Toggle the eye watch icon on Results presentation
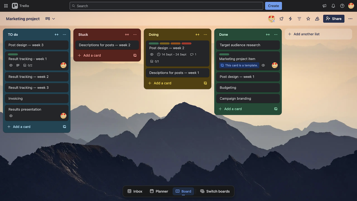Image resolution: width=357 pixels, height=201 pixels. (x=11, y=116)
